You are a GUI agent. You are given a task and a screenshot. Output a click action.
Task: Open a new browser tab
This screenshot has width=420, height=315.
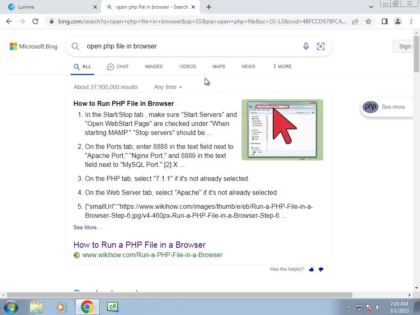(209, 7)
